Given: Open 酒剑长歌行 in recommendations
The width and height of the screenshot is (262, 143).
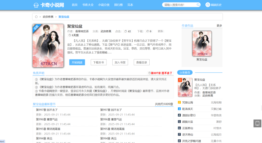Looking at the screenshot, I should click(189, 115).
